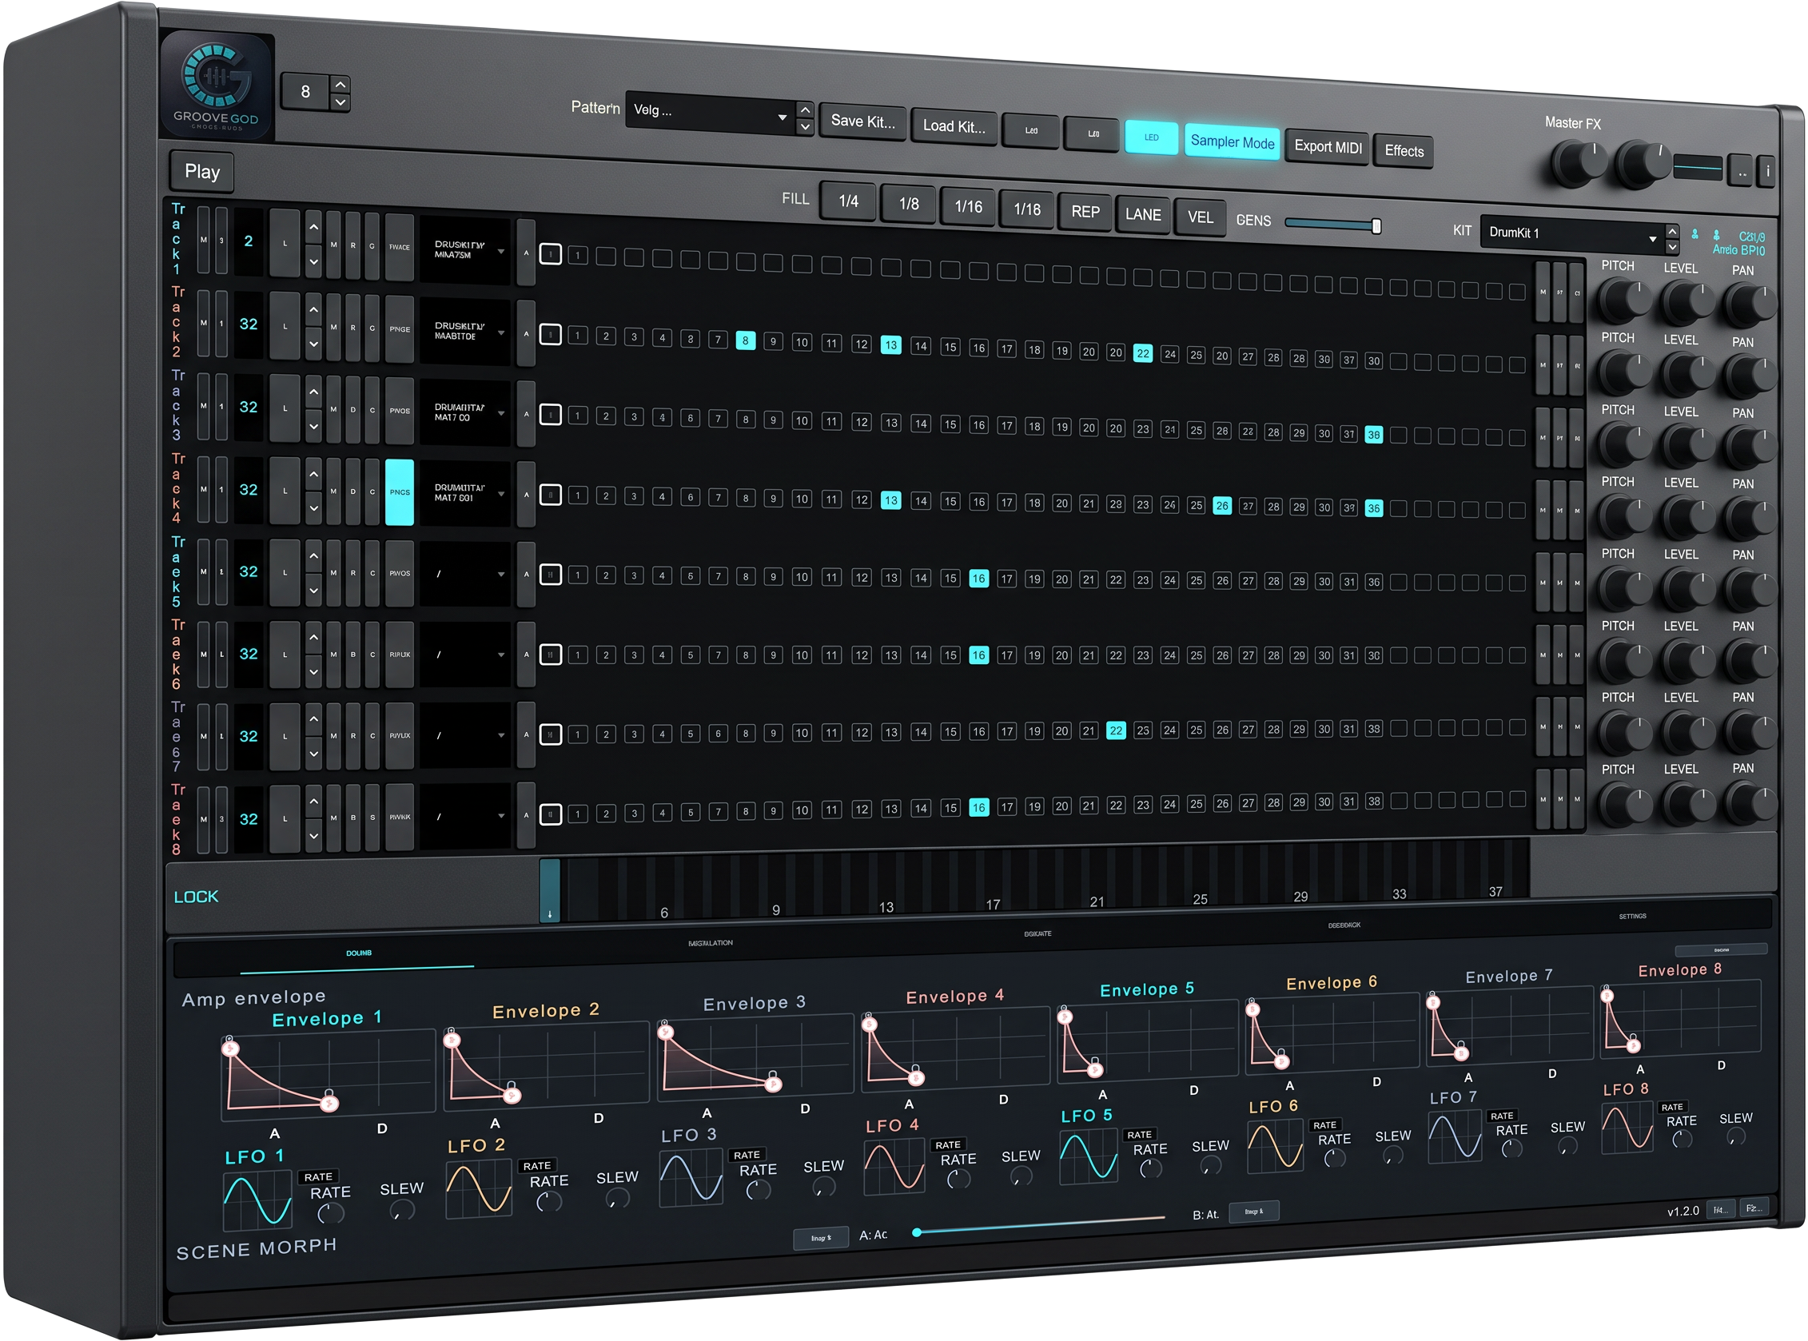Click the info 'i' button near Master FX
The width and height of the screenshot is (1808, 1341).
(x=1767, y=171)
